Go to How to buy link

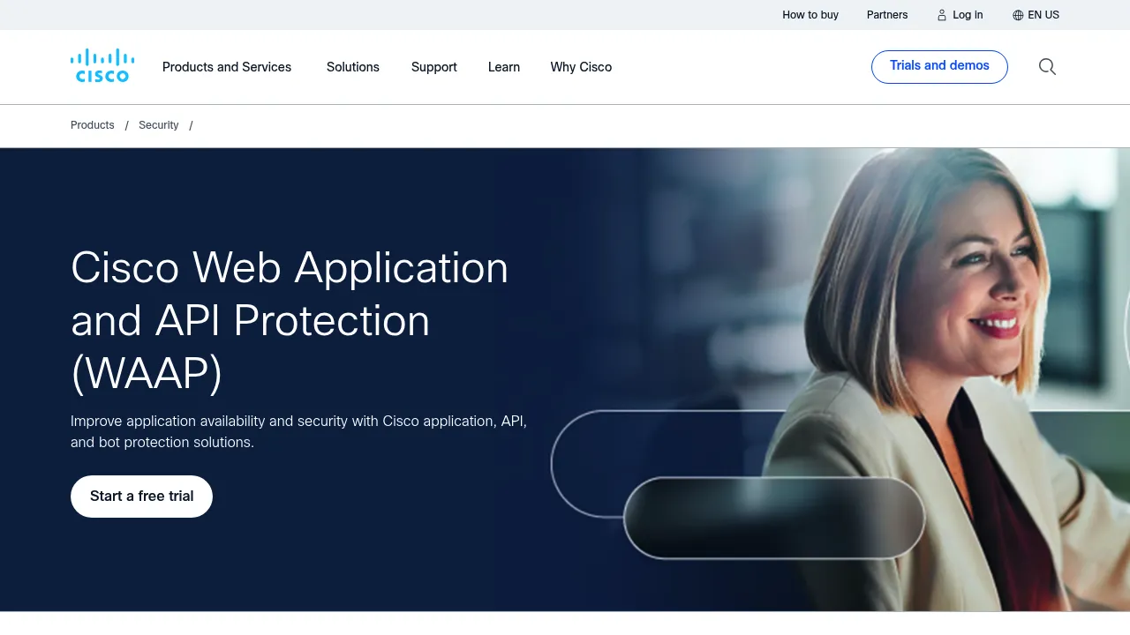pos(810,15)
